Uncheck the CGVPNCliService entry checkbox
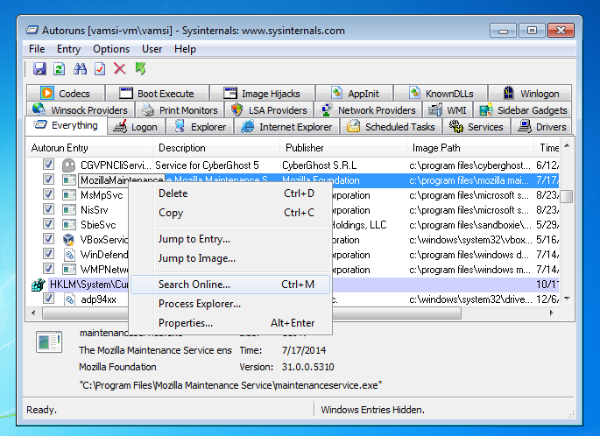 [48, 165]
